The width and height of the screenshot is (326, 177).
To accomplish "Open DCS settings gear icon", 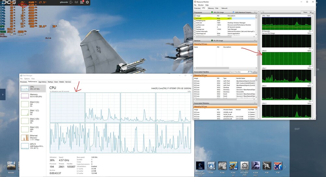I will [87, 2].
